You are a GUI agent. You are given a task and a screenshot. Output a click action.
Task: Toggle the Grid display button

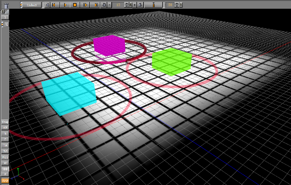[x=5, y=180]
